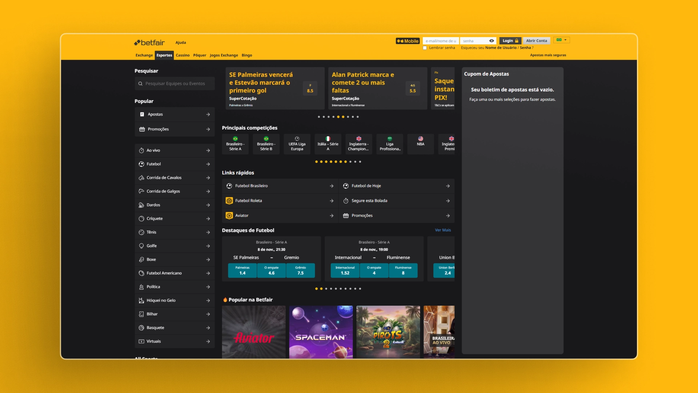Expand the Basquete row arrow

pos(208,328)
